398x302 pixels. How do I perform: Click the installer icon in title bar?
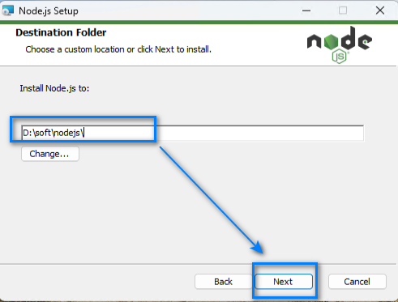coord(7,11)
